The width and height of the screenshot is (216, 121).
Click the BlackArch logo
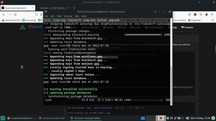22,27
